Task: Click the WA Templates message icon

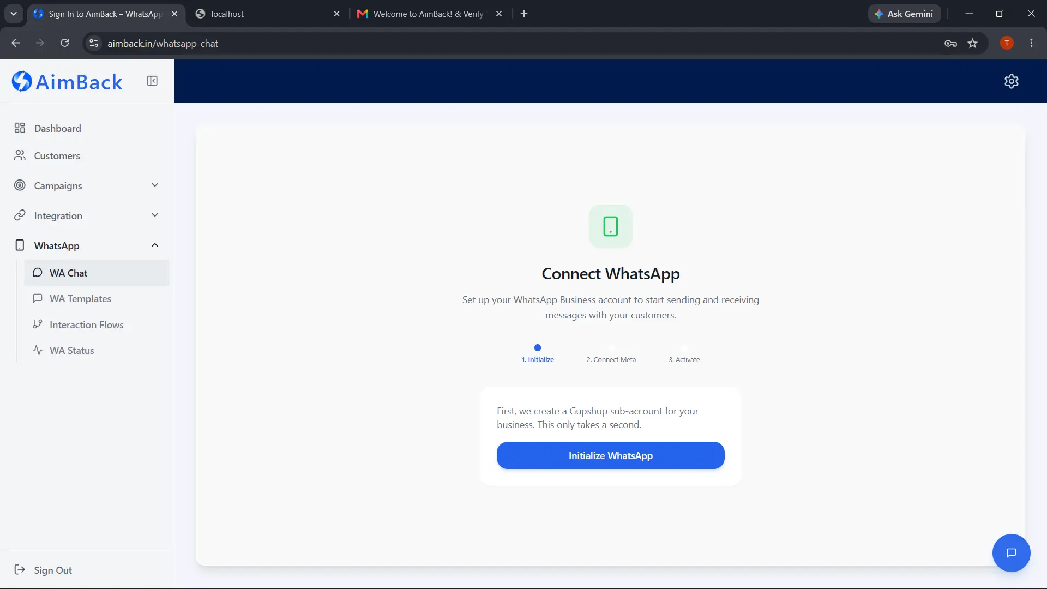Action: pyautogui.click(x=38, y=298)
